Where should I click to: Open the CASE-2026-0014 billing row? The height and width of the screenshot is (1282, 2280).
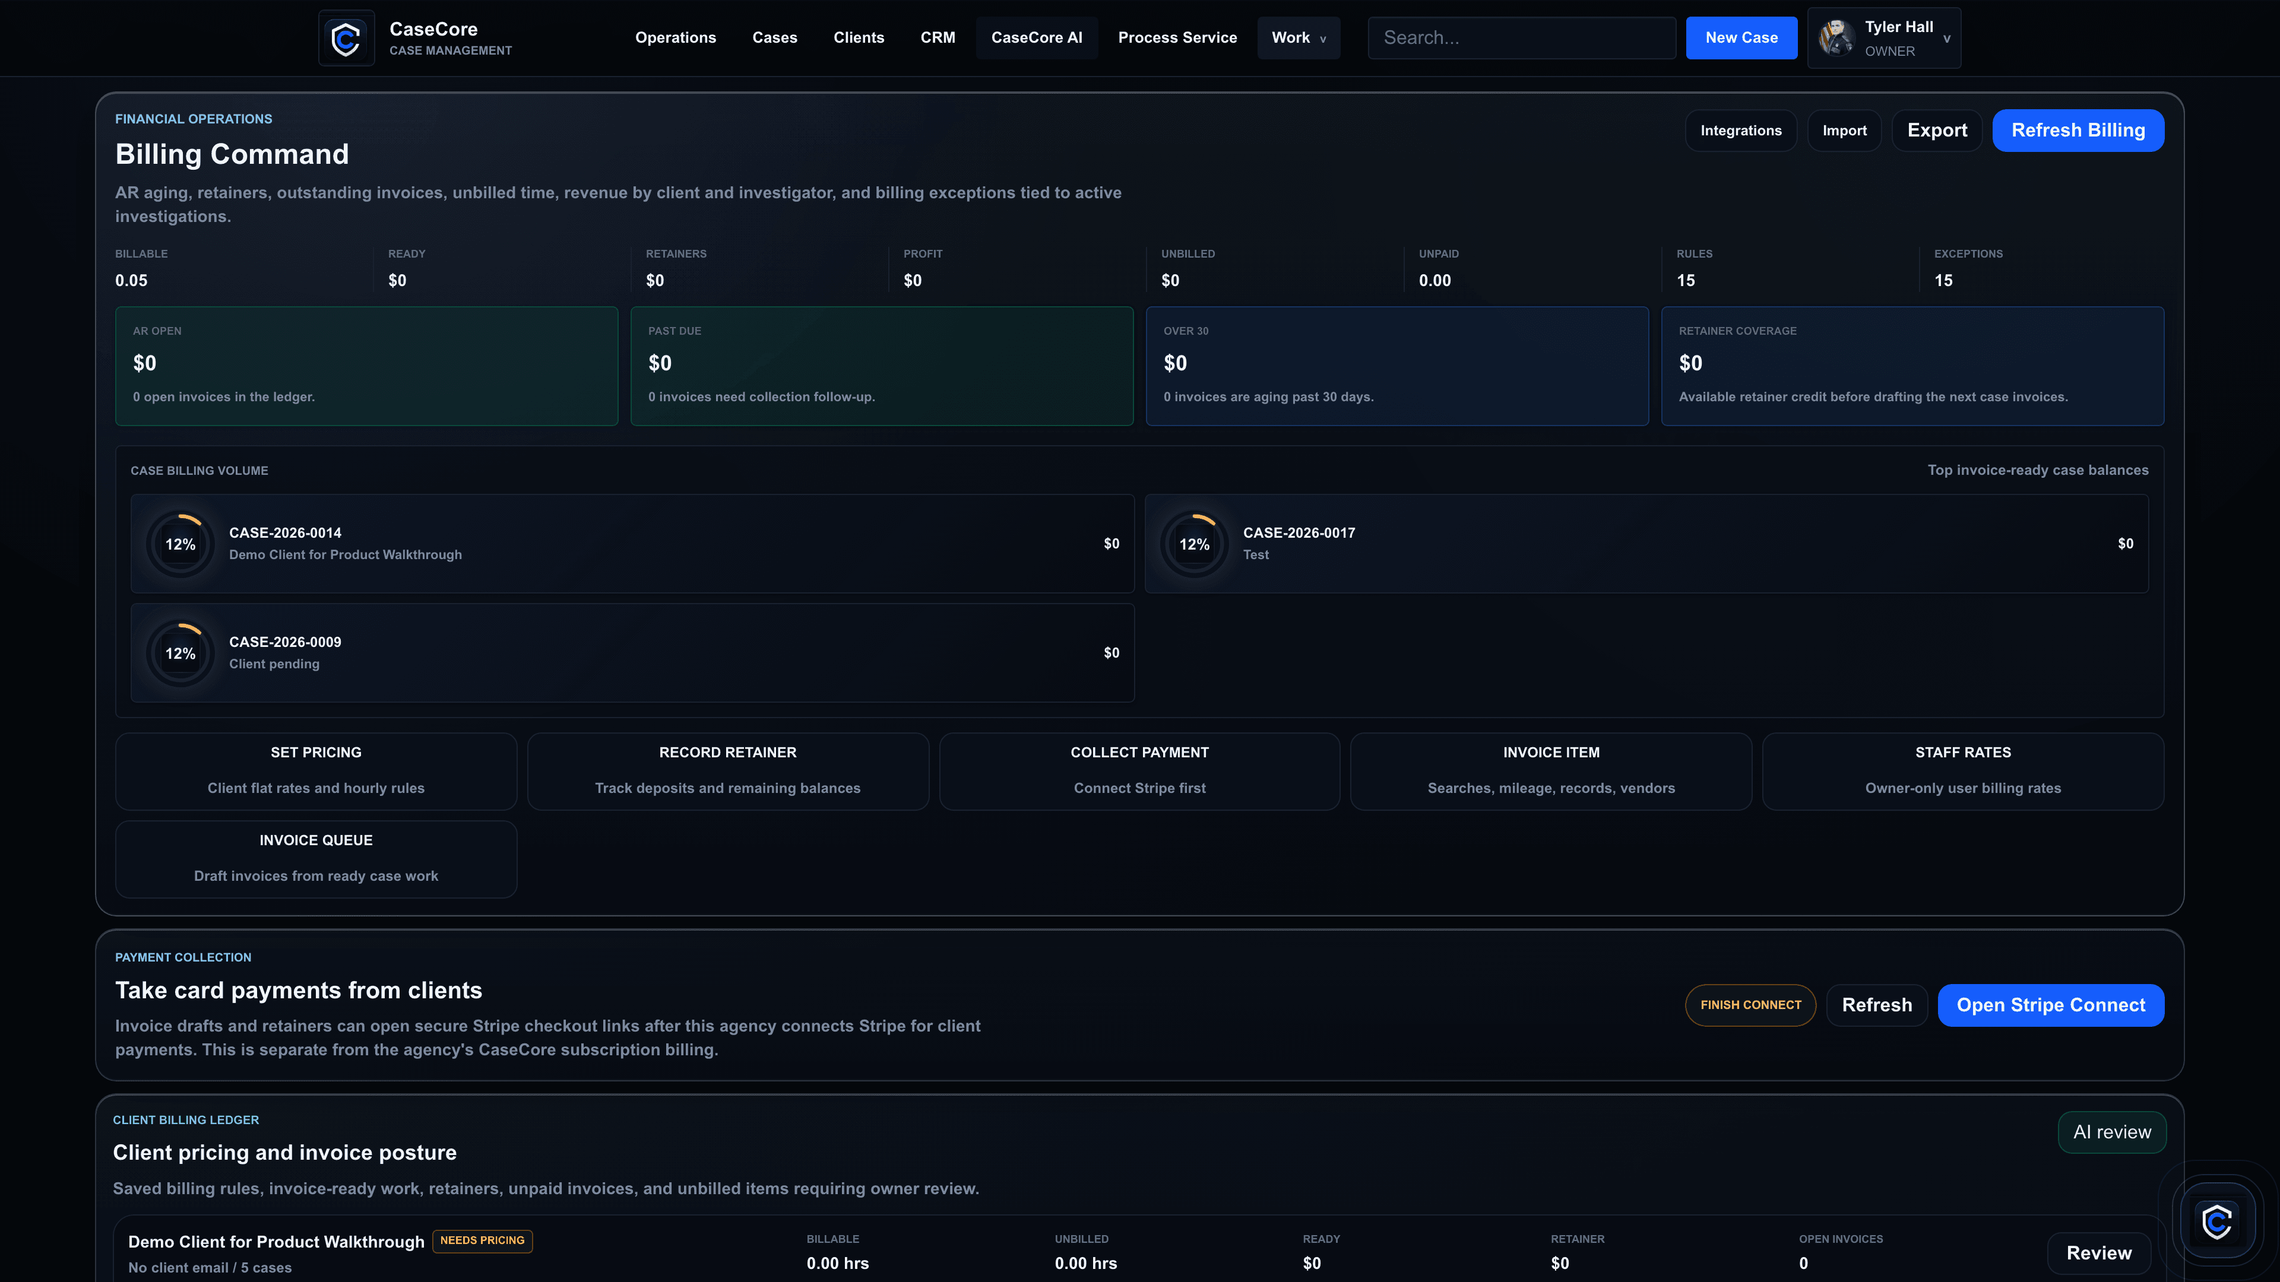pyautogui.click(x=632, y=544)
